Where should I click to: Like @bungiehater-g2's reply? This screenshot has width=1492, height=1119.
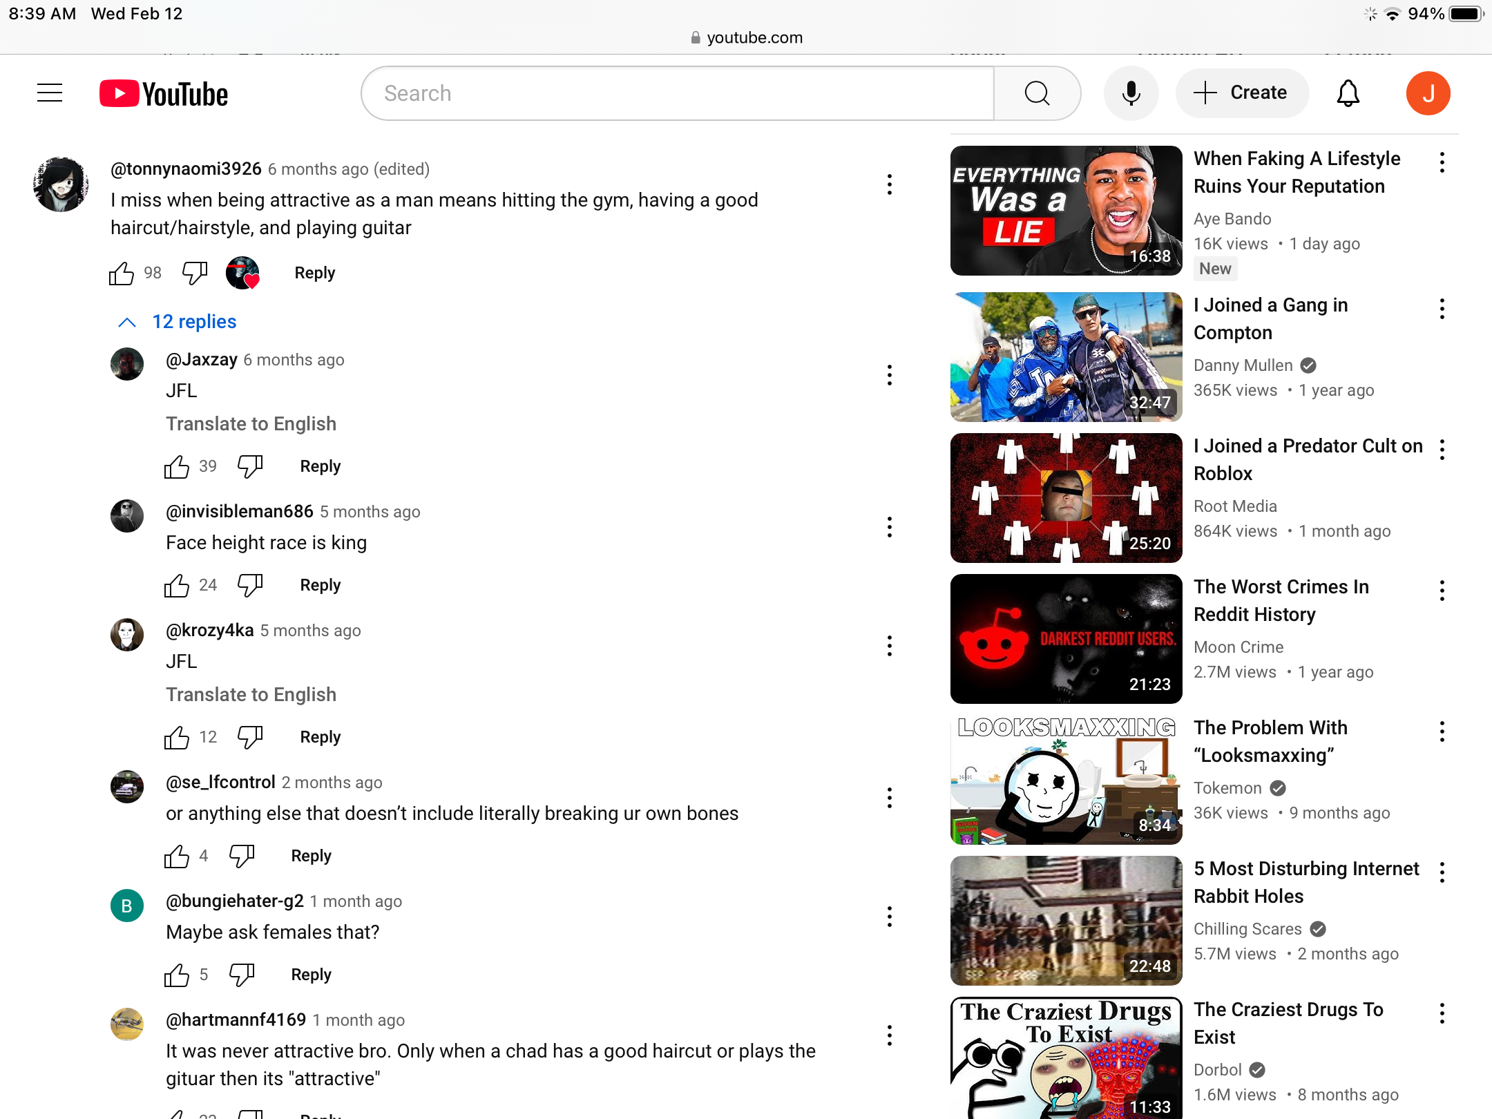[x=177, y=975]
